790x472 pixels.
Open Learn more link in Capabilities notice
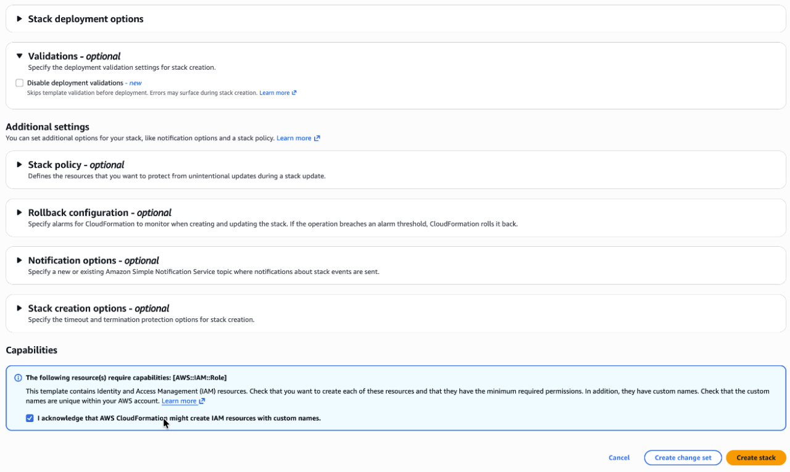pyautogui.click(x=183, y=401)
